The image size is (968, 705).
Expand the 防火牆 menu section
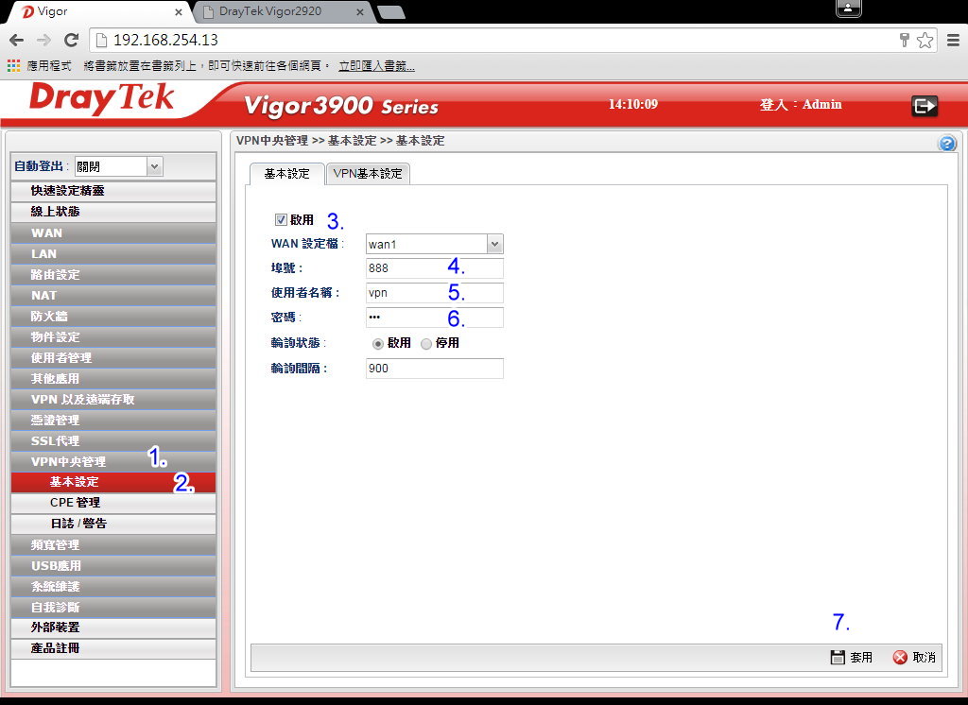[x=113, y=316]
